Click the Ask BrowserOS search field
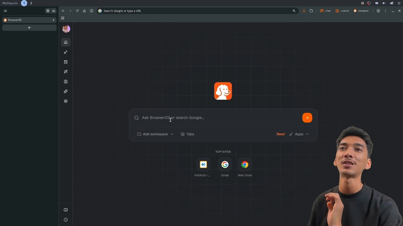 220,118
